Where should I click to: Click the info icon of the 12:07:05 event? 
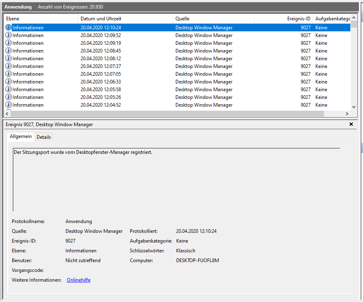[8, 74]
